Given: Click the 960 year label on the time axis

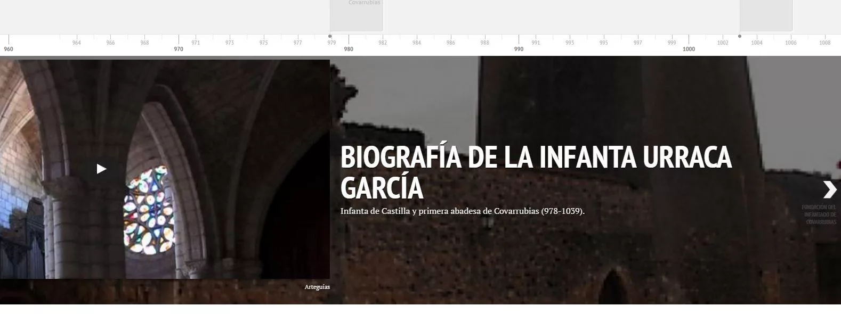Looking at the screenshot, I should 9,49.
